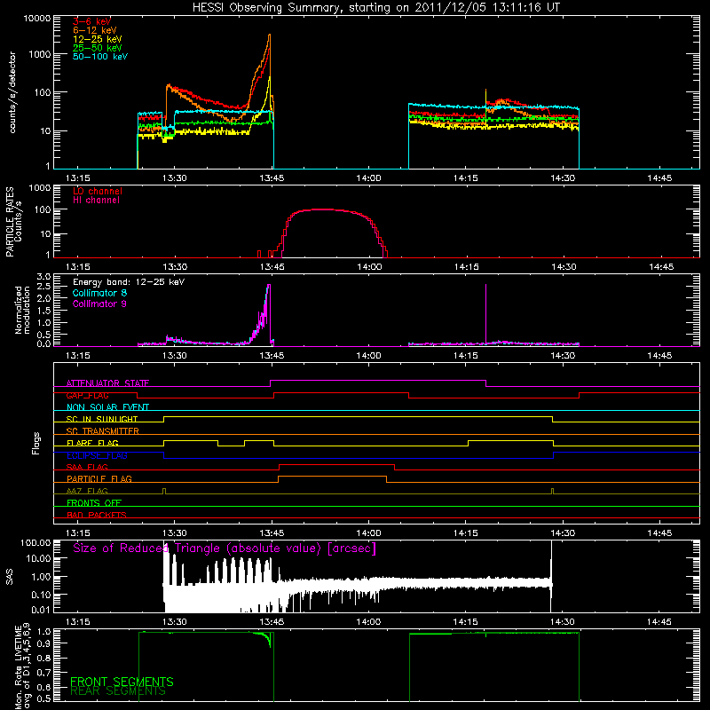
Task: Select the GAP_FLAG label
Action: pyautogui.click(x=87, y=395)
